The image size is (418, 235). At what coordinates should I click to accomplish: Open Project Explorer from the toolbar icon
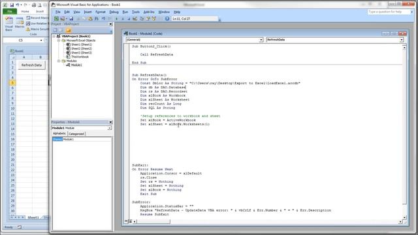tap(142, 19)
